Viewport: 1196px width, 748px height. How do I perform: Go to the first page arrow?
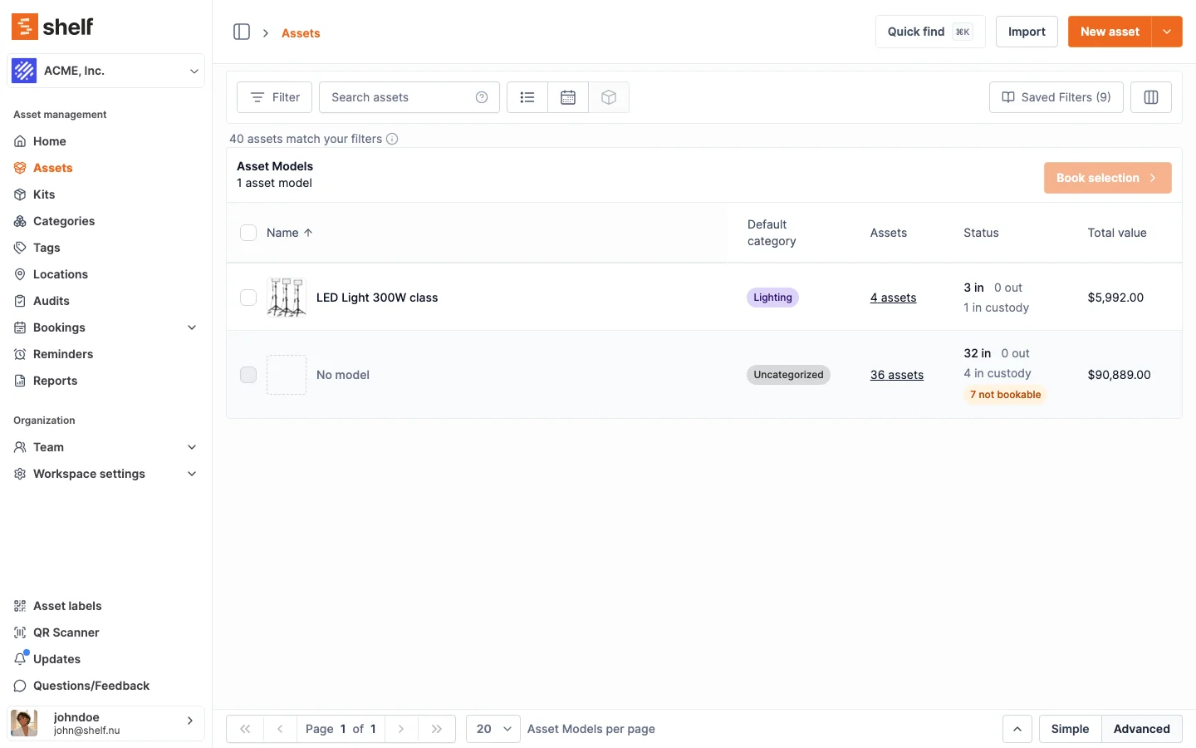click(x=245, y=729)
